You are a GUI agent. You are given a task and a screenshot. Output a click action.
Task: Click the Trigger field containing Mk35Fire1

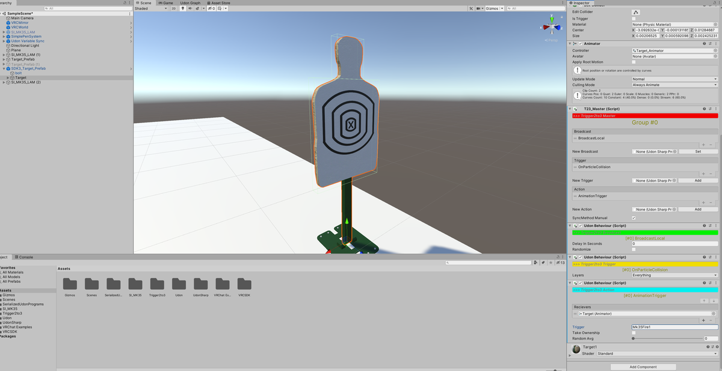(x=674, y=327)
